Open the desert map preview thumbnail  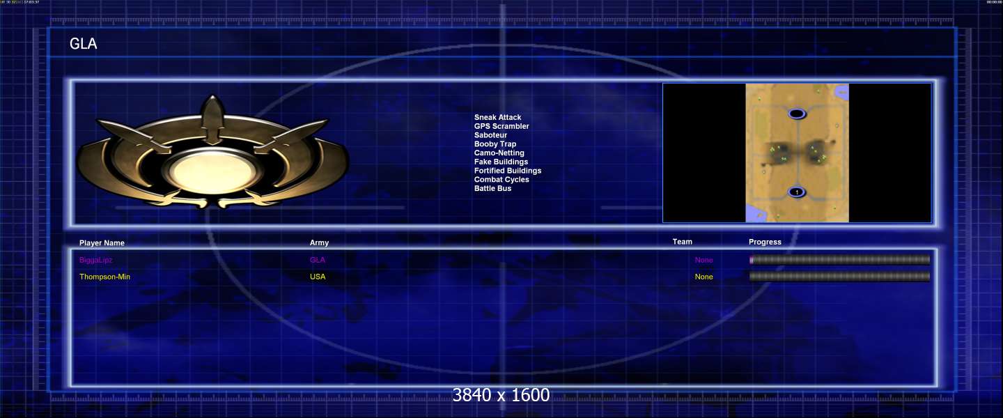[x=797, y=153]
